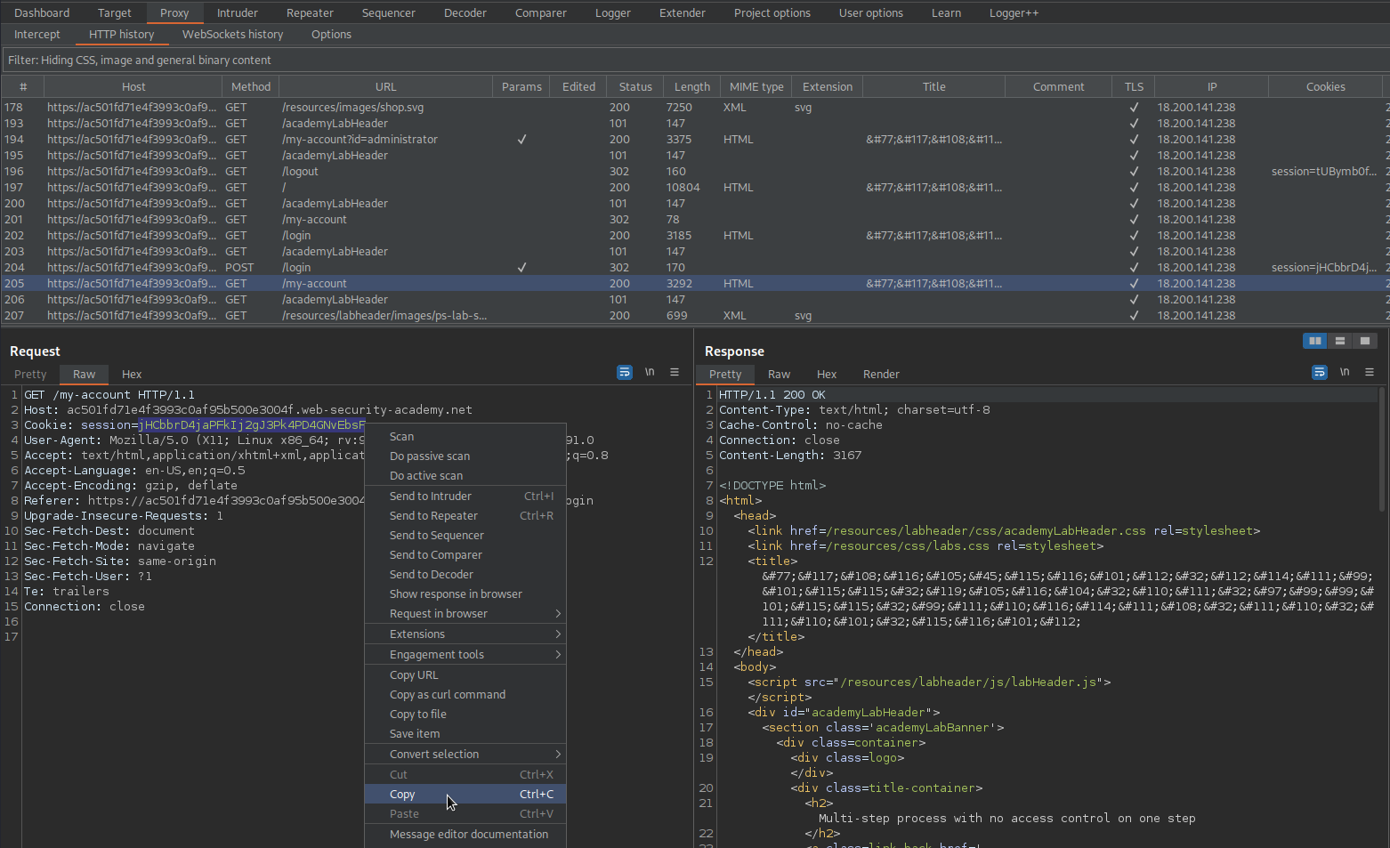This screenshot has height=848, width=1390.
Task: Click Params checkmark in row 194
Action: pyautogui.click(x=521, y=139)
